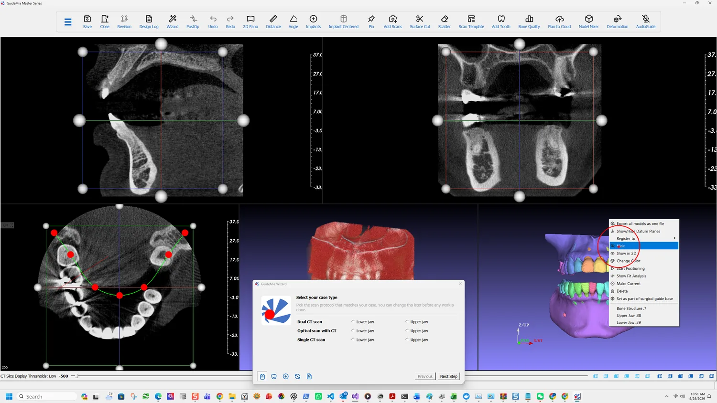Click Delete in the context menu
717x403 pixels.
644,291
